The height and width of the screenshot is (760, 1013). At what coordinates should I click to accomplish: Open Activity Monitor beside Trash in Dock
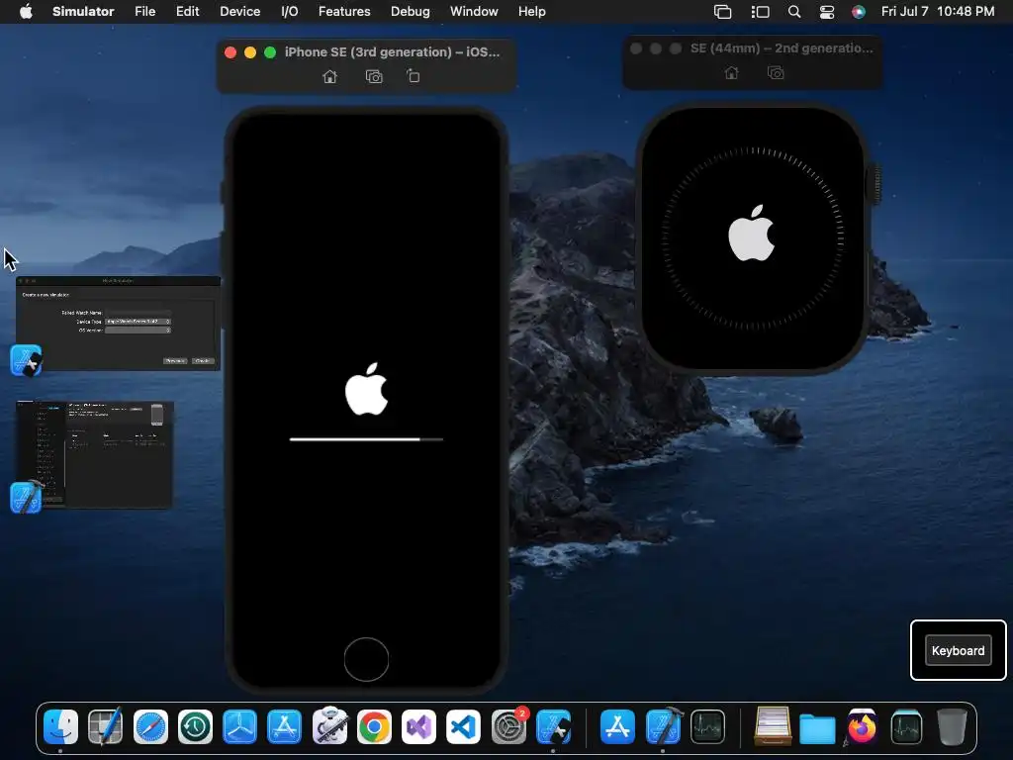point(906,726)
